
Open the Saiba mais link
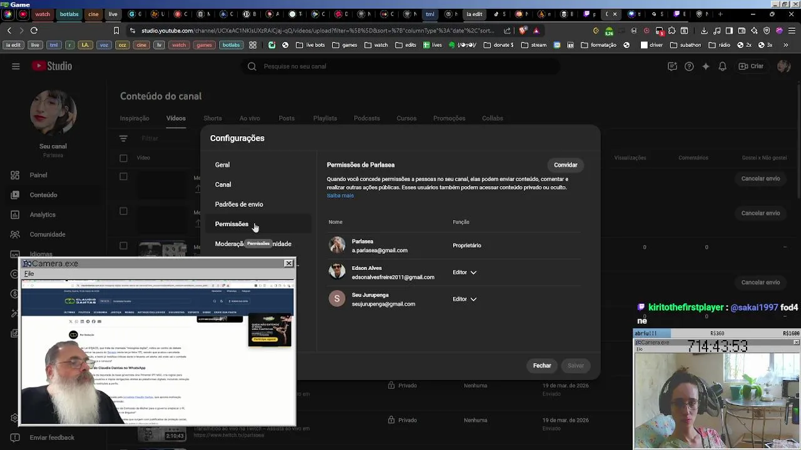click(340, 196)
